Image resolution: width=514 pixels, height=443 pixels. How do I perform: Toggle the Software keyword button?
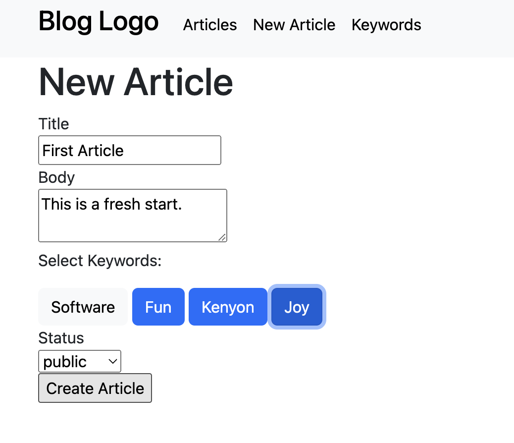tap(83, 307)
